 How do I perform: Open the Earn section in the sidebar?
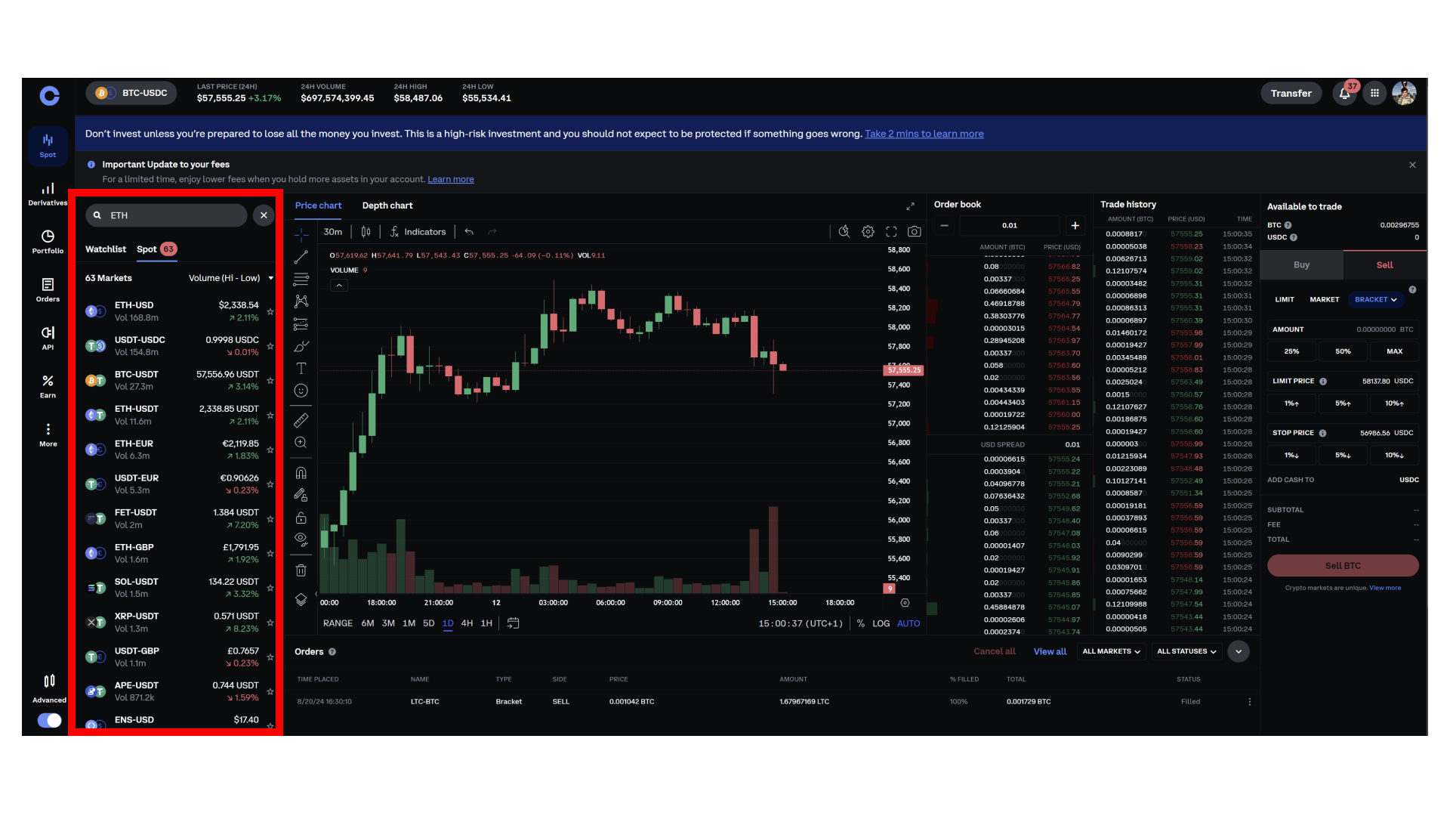pyautogui.click(x=48, y=385)
